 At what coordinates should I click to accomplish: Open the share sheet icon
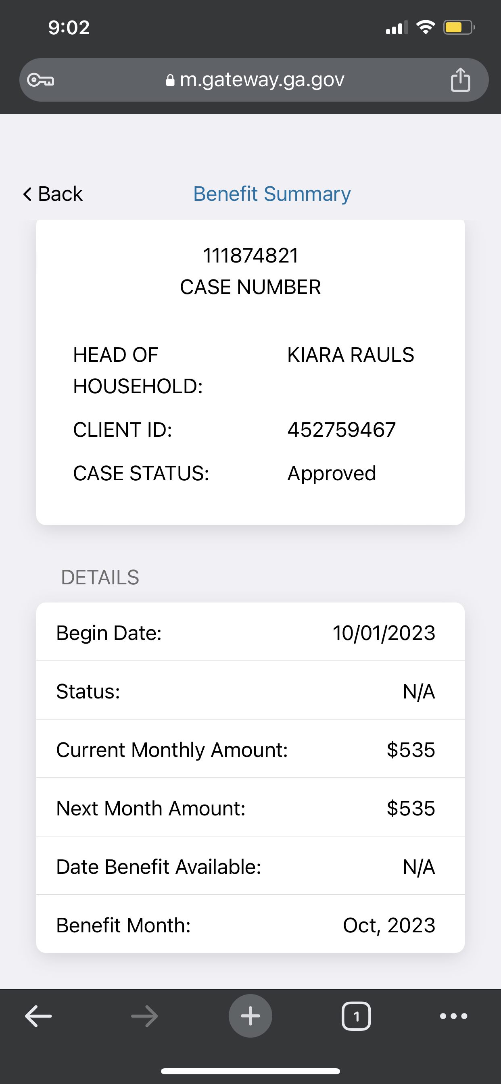[x=460, y=79]
